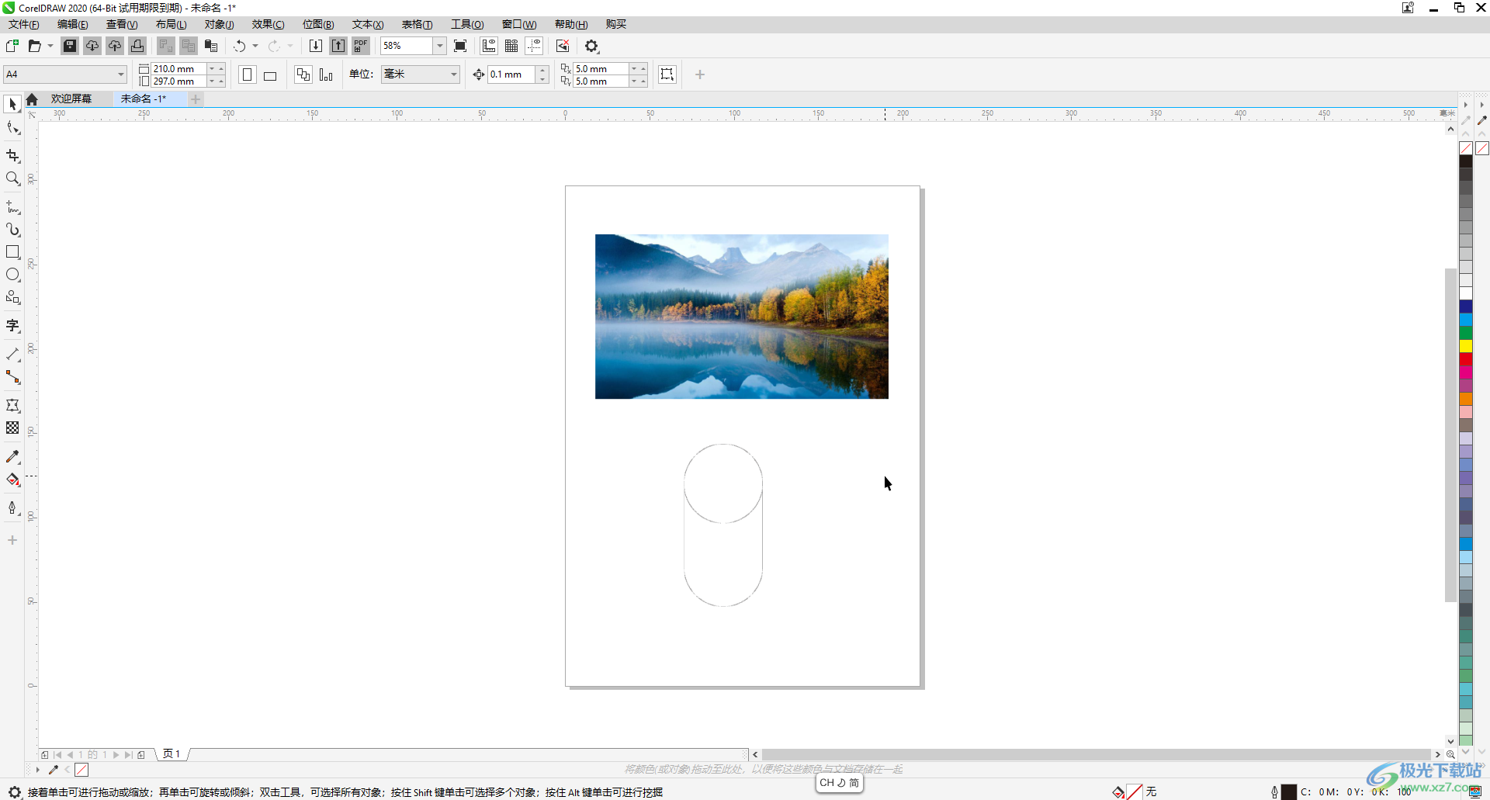The height and width of the screenshot is (800, 1490).
Task: Click the Paste clipboard icon
Action: coord(211,46)
